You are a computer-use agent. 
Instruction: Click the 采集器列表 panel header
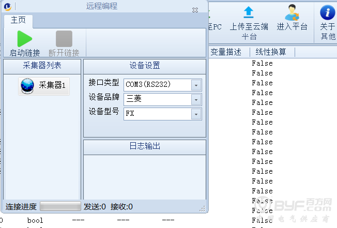tap(42, 66)
